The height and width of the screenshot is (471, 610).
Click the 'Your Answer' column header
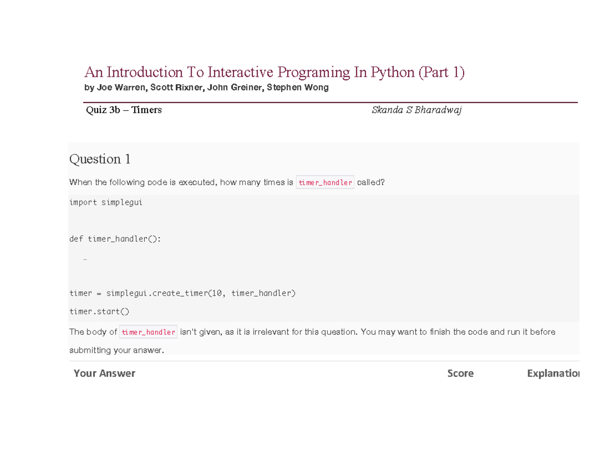point(104,373)
